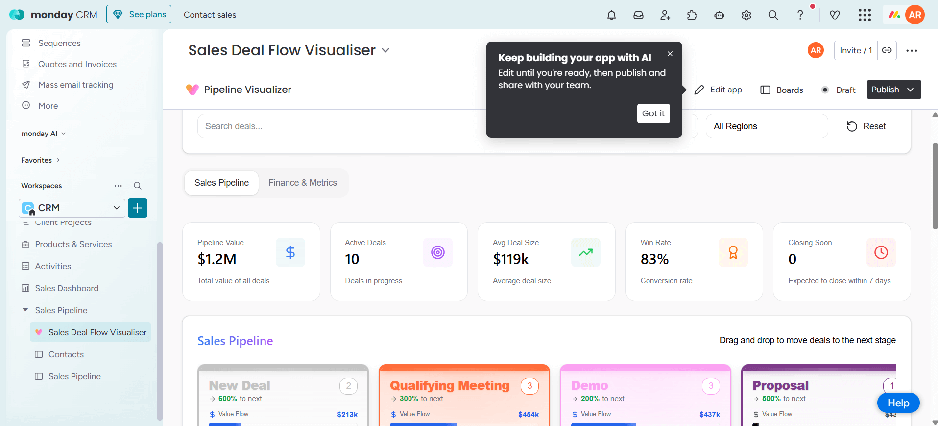Open the Publish dropdown arrow
This screenshot has width=938, height=426.
coord(911,90)
